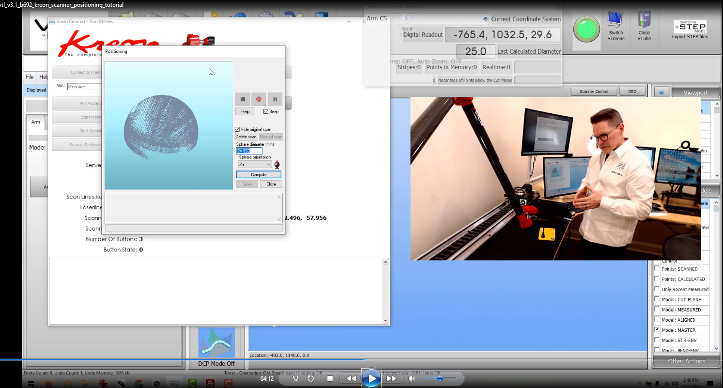Screen dimensions: 723x388
Task: Click the Delete scan button
Action: pos(246,137)
